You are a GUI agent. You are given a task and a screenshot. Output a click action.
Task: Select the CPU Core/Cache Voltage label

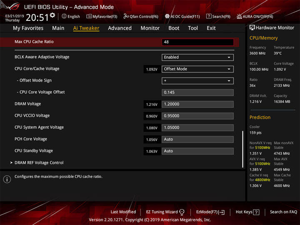(37, 69)
